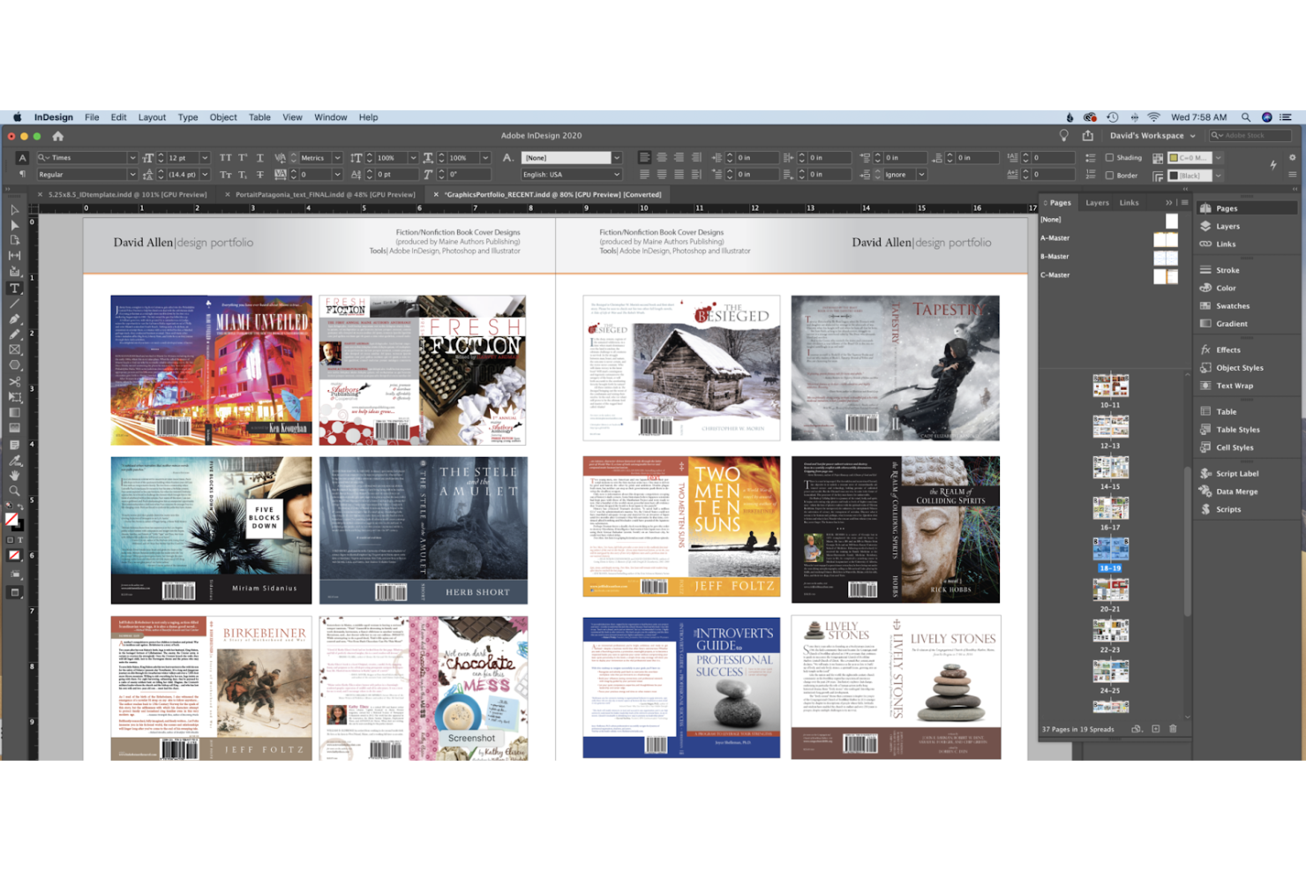The height and width of the screenshot is (871, 1306).
Task: Open the Stroke panel
Action: pos(1227,270)
